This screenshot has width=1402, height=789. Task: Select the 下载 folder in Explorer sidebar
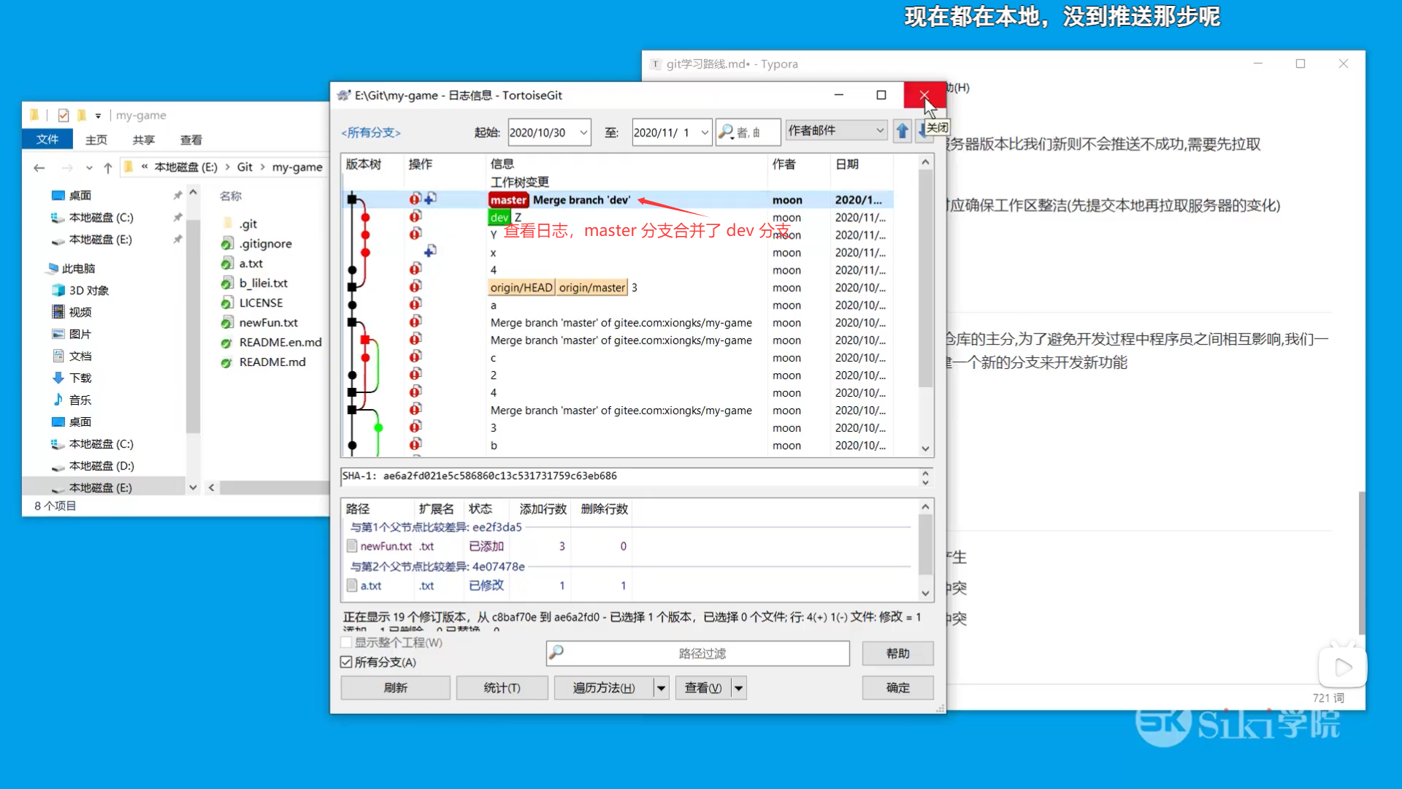click(x=80, y=378)
